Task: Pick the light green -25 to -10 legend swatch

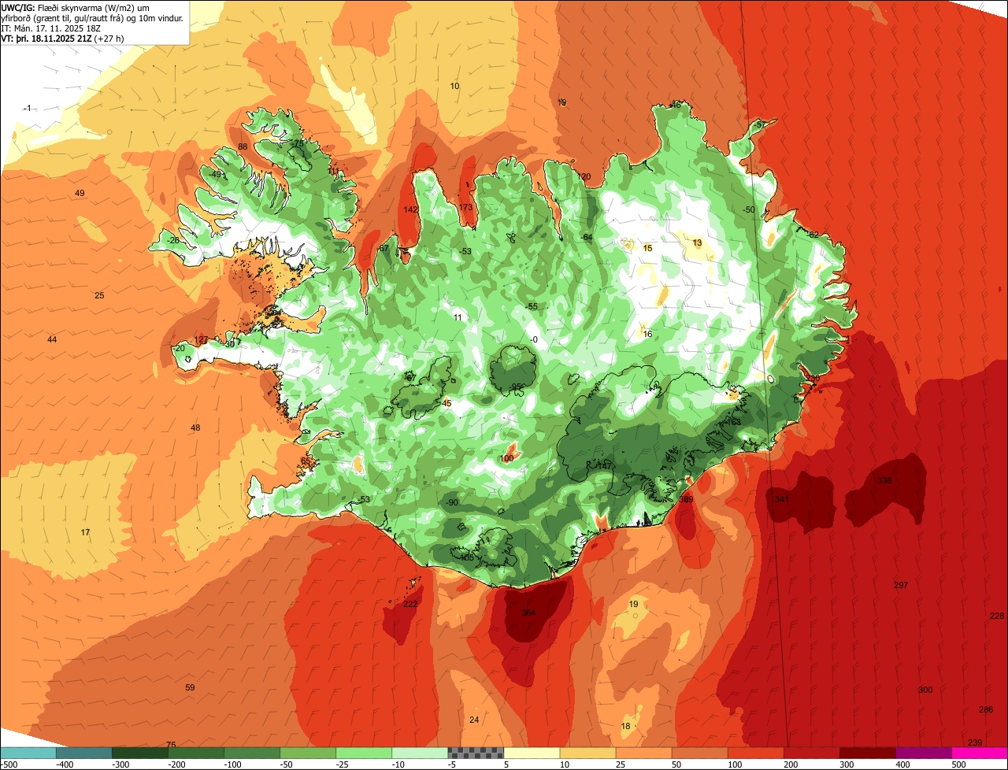Action: (364, 753)
